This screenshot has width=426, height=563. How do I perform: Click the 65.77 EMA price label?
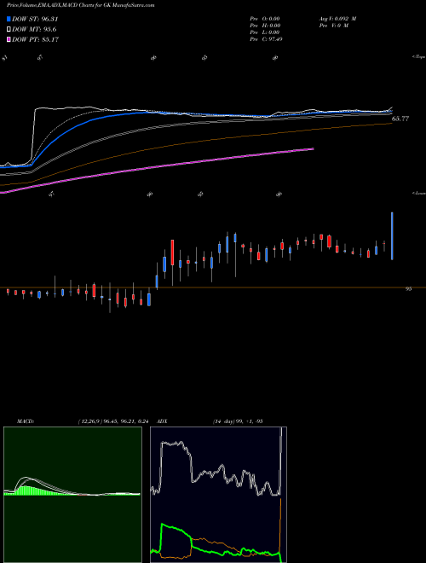pos(400,119)
